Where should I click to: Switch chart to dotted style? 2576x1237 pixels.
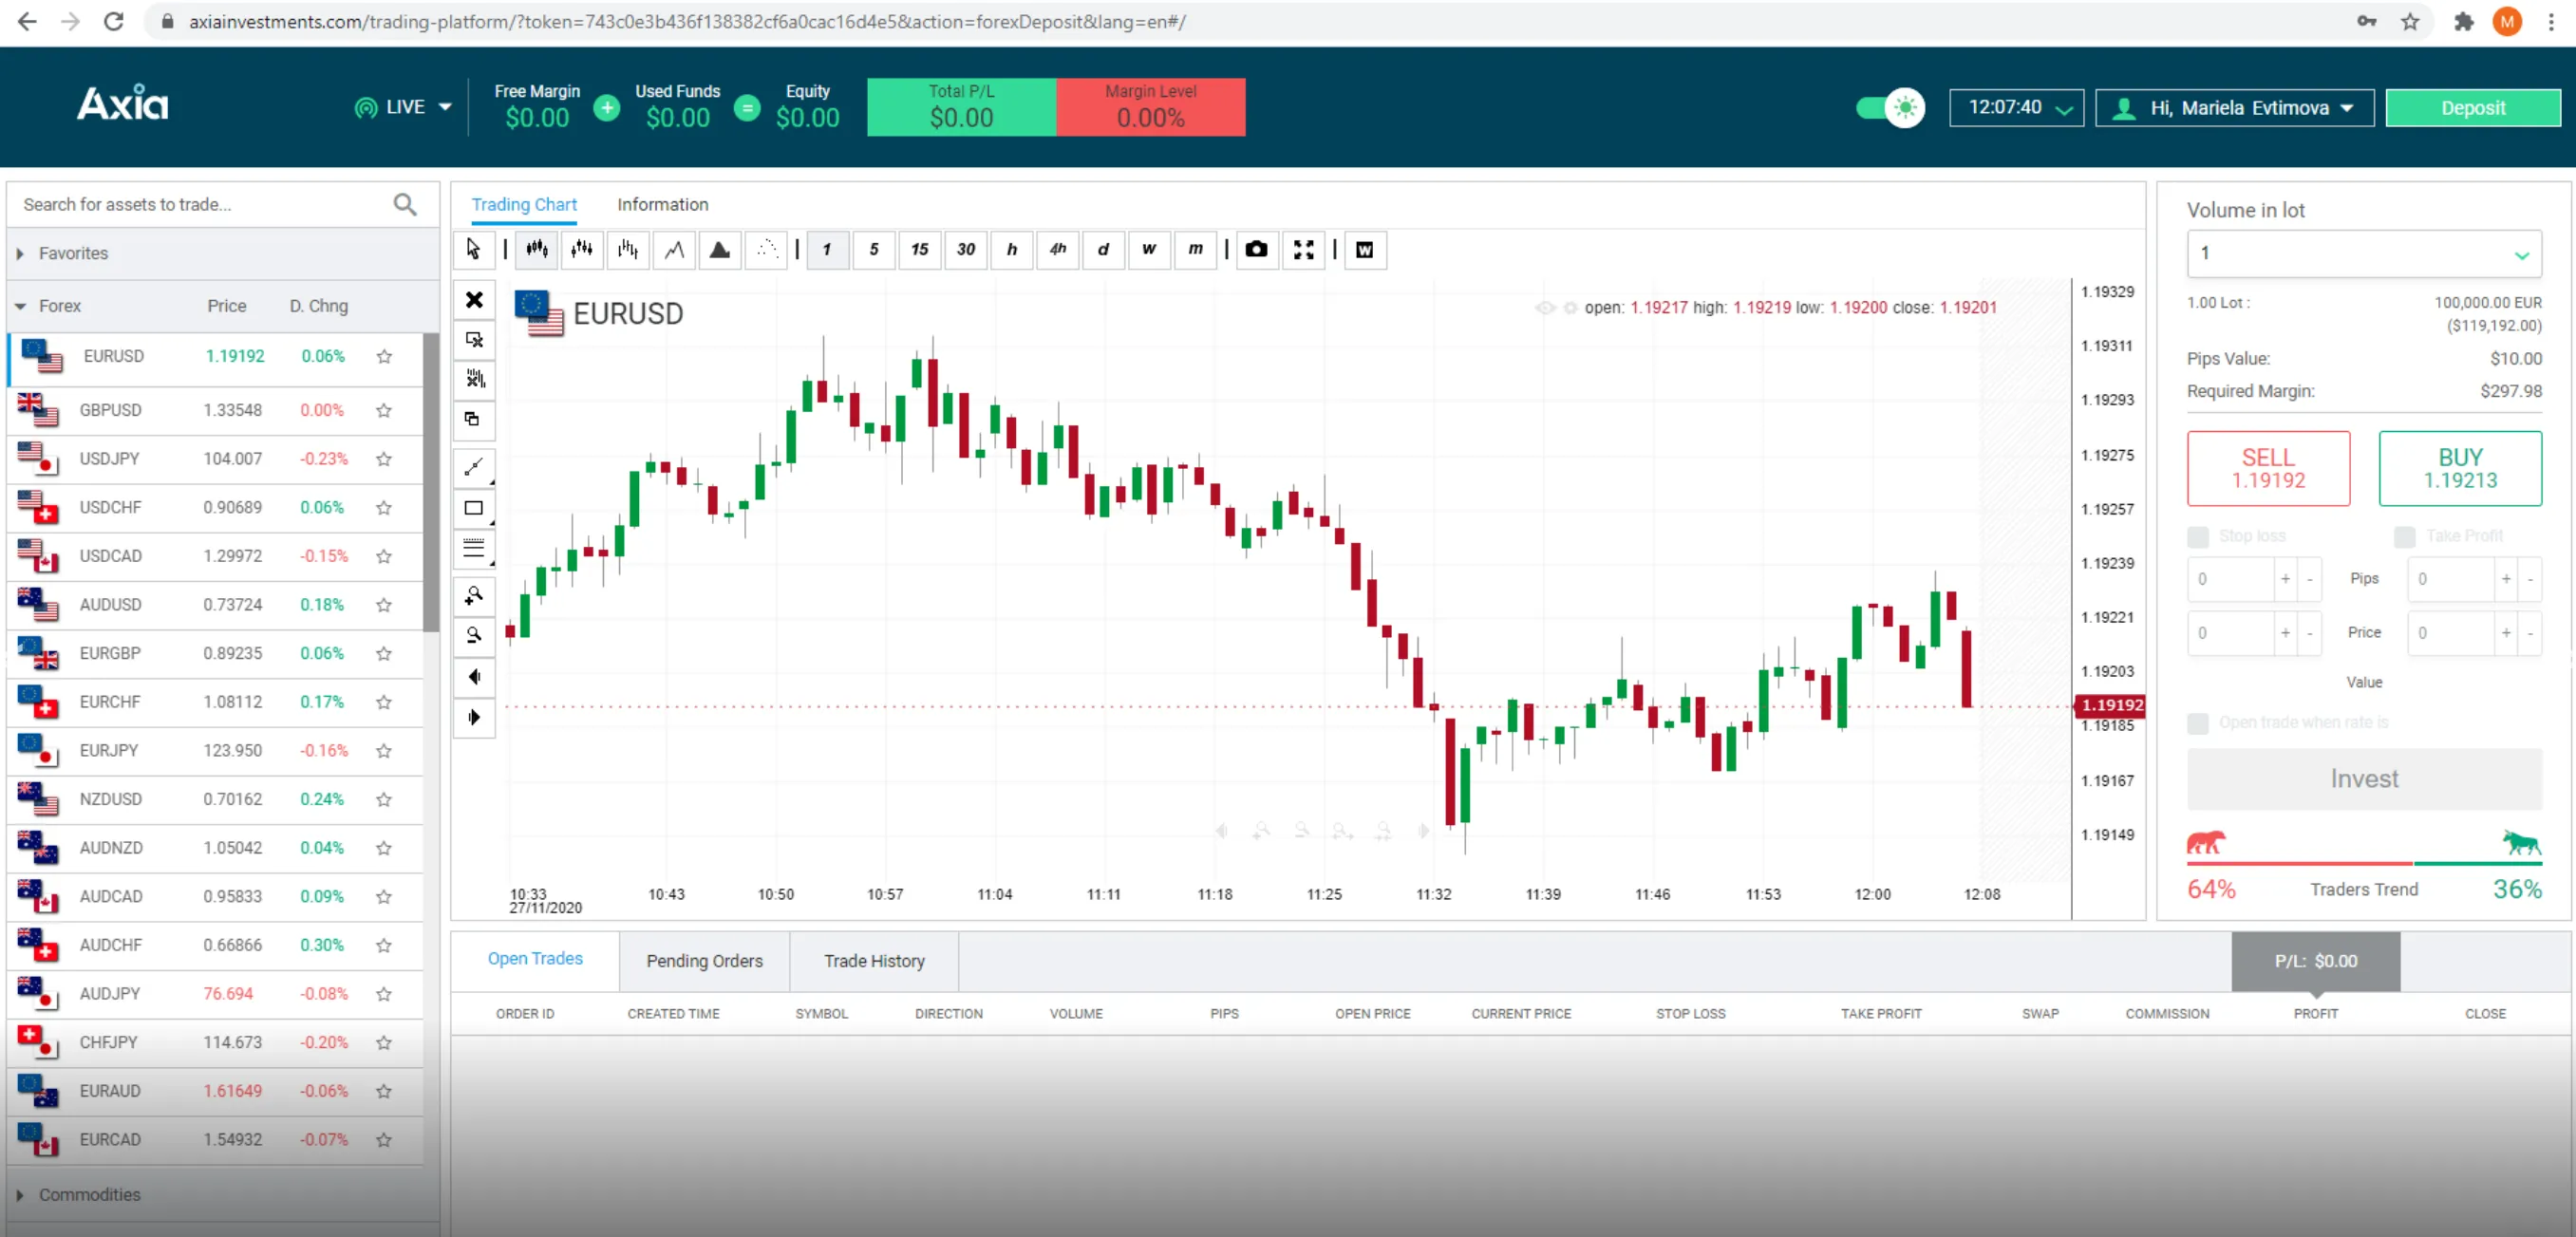click(766, 249)
